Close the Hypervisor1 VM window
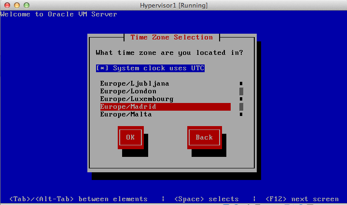Screen dimensions: 347x205 [7, 5]
